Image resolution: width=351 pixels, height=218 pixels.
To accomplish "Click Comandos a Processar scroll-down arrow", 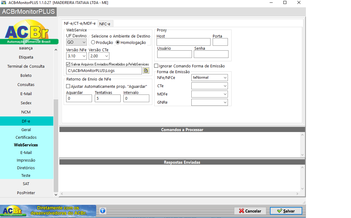I will [303, 155].
